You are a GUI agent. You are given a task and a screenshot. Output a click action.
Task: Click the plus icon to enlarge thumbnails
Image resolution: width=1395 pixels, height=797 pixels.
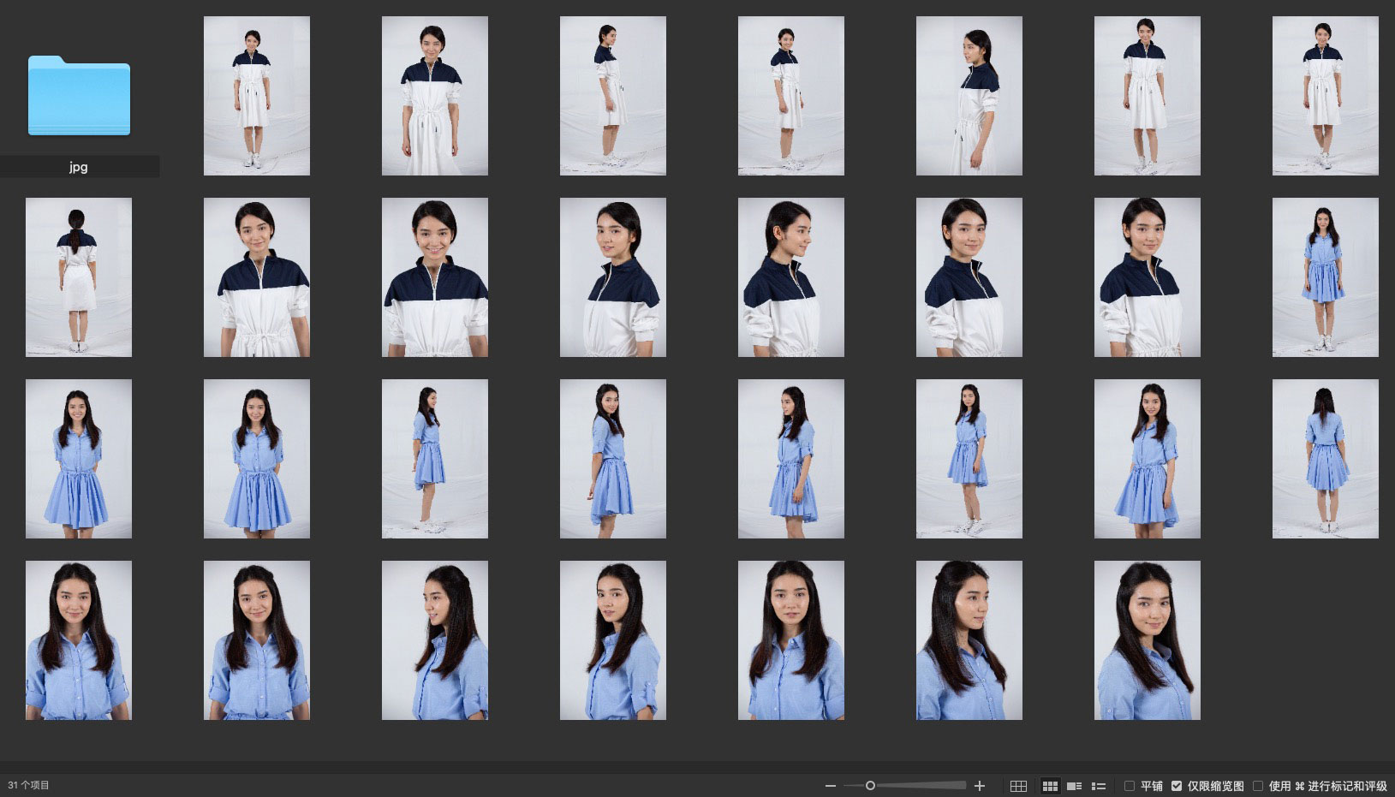tap(980, 786)
